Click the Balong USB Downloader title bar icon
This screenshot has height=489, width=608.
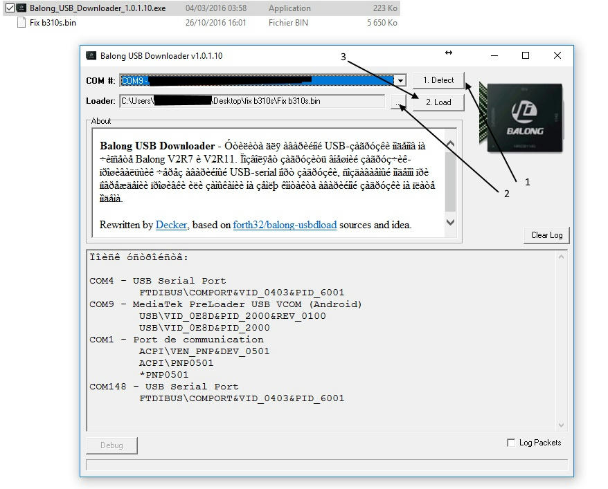(x=91, y=56)
